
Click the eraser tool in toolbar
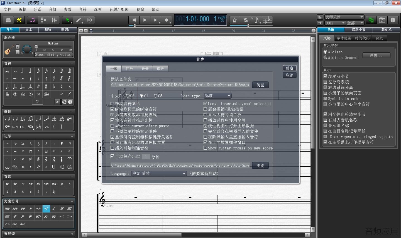[89, 20]
